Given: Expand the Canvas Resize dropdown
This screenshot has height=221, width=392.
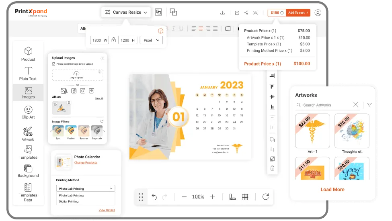Looking at the screenshot, I should 126,12.
